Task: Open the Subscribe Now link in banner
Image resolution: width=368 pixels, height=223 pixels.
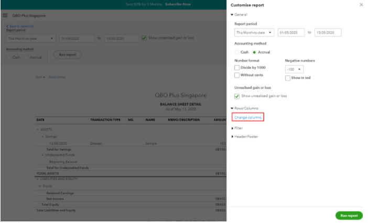Action: pos(178,4)
